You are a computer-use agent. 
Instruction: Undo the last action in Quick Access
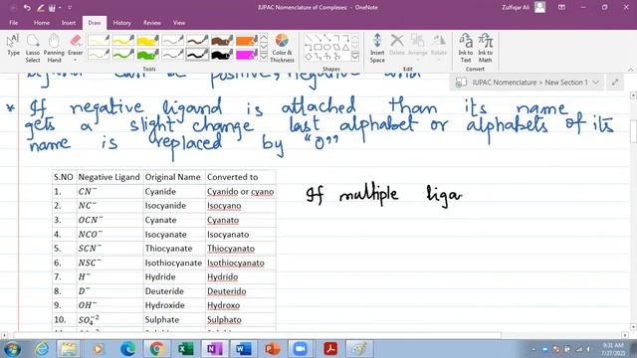pos(27,7)
